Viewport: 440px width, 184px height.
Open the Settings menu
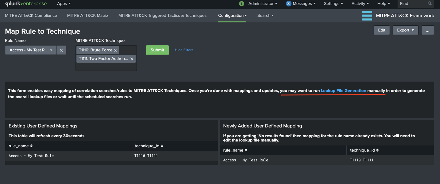[334, 4]
